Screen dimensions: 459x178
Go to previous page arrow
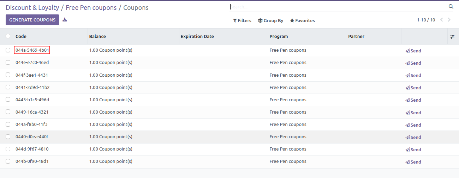[441, 20]
